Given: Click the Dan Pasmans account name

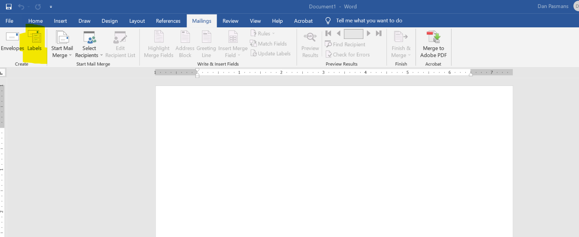Looking at the screenshot, I should click(x=553, y=6).
